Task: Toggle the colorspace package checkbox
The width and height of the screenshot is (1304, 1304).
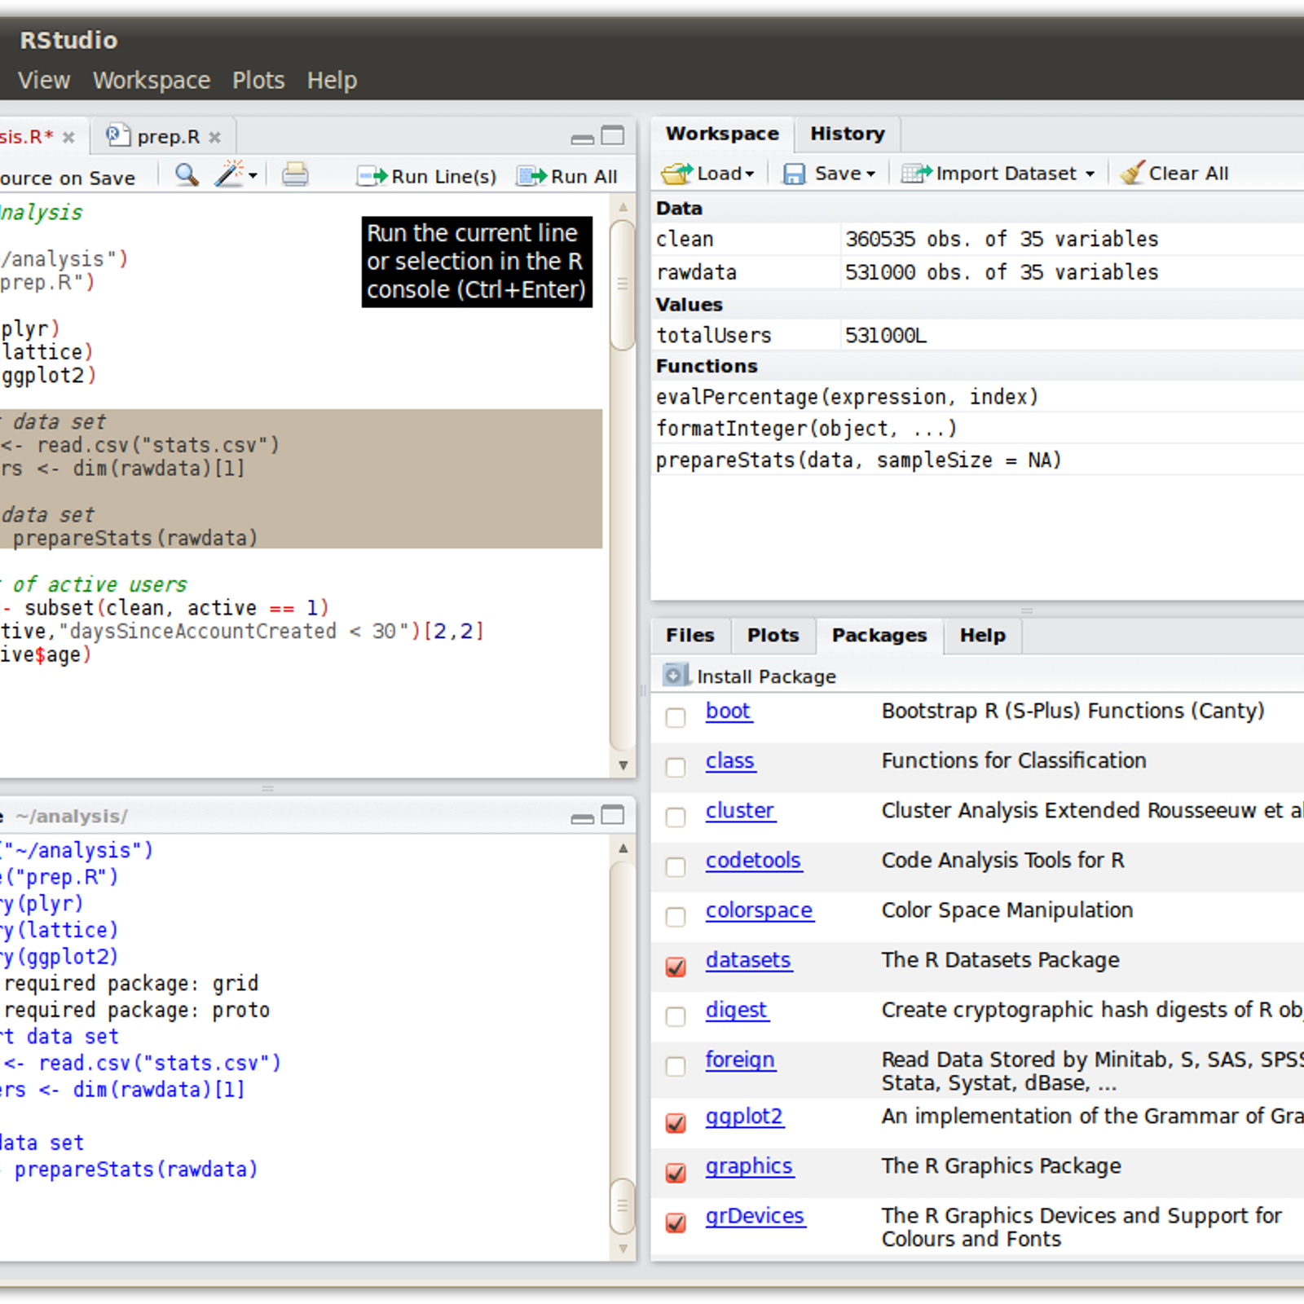Action: coord(676,916)
